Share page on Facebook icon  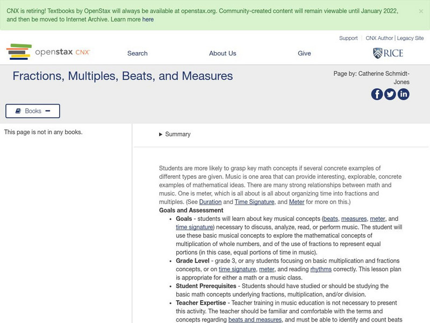pos(377,94)
